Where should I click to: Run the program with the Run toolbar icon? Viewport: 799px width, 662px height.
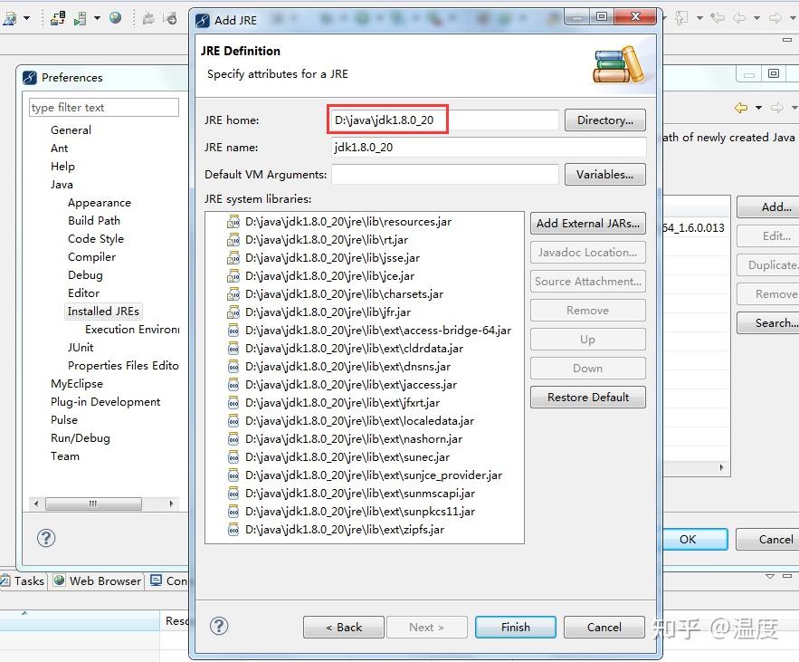tap(81, 18)
